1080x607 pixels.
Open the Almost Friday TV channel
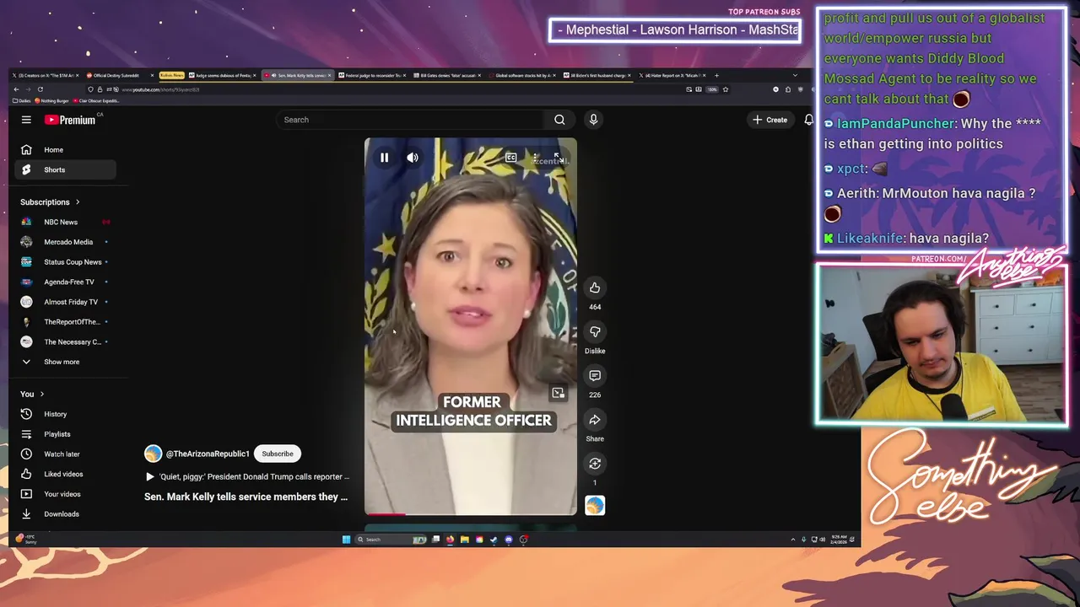point(64,302)
